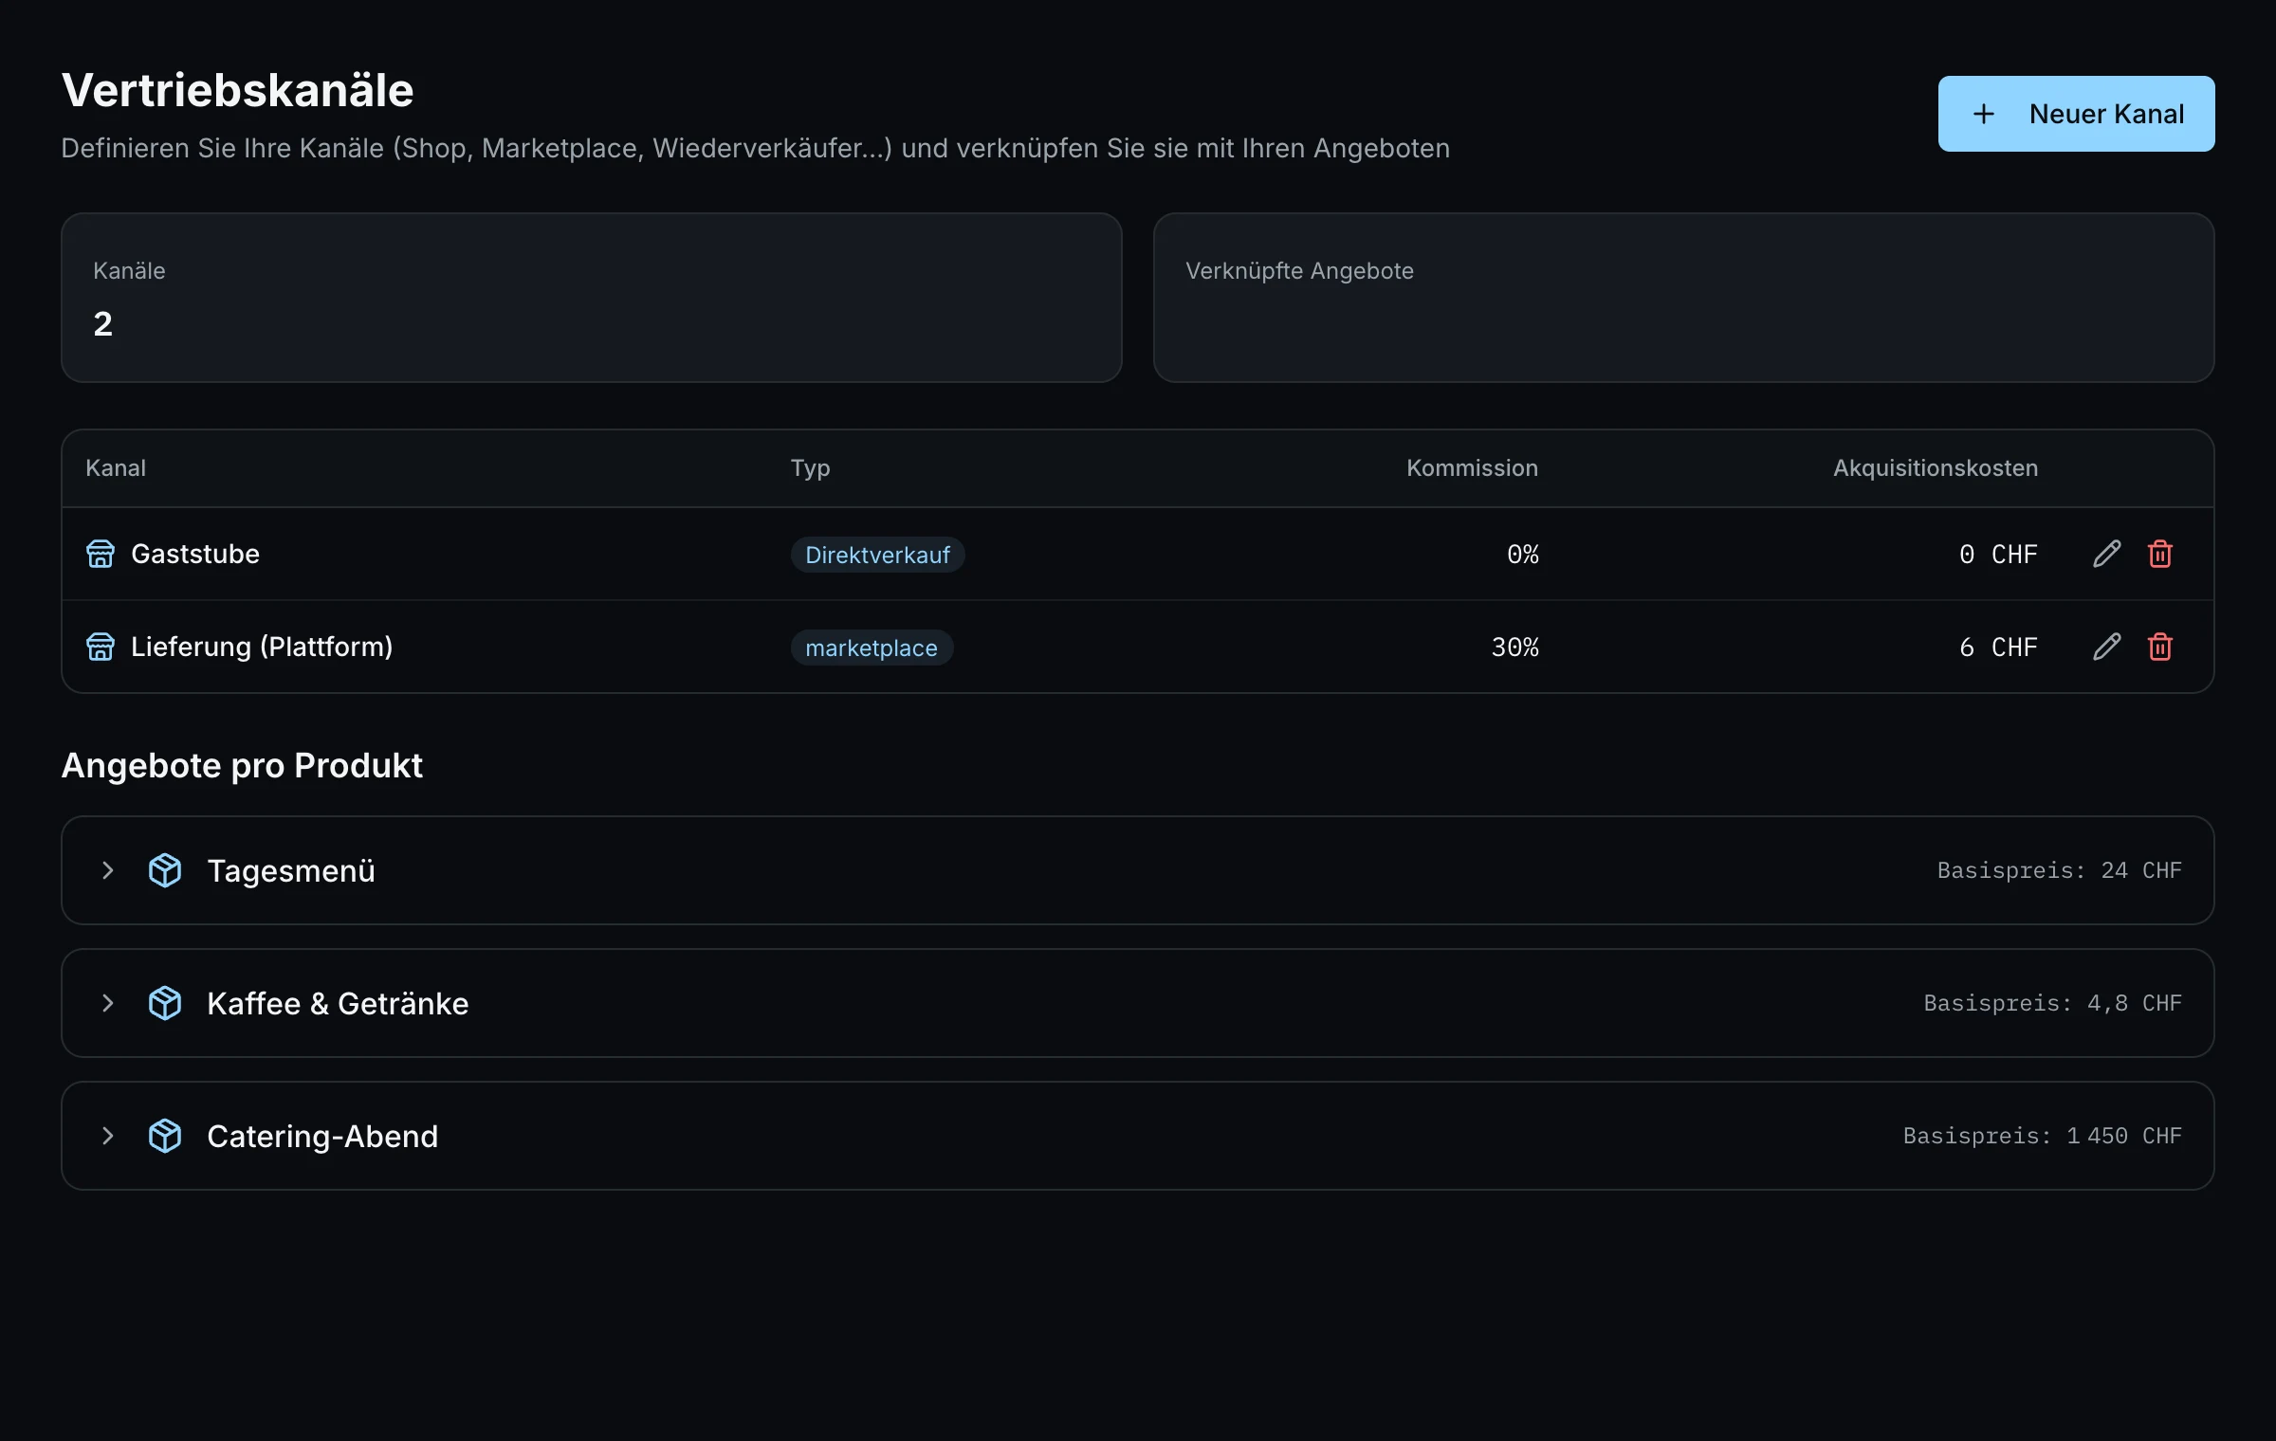Viewport: 2276px width, 1441px height.
Task: Delete the Lieferung (Plattform) channel
Action: (x=2160, y=647)
